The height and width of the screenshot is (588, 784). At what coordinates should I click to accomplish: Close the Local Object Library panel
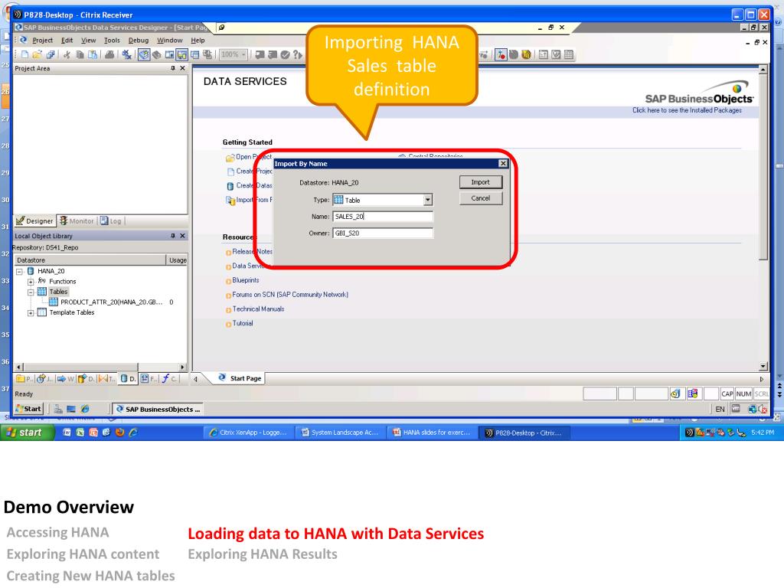coord(182,236)
